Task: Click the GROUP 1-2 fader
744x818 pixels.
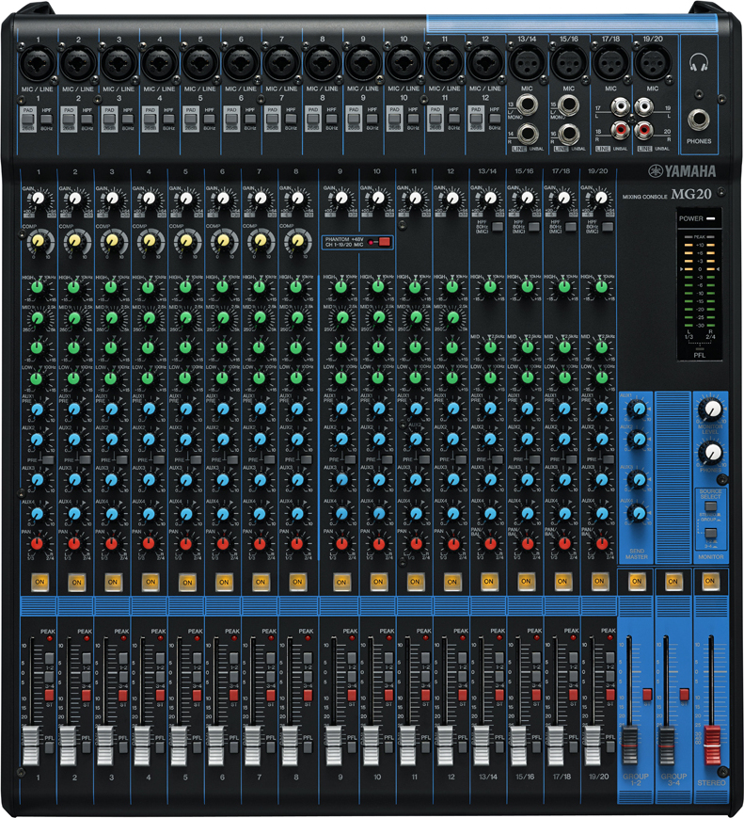Action: point(630,745)
